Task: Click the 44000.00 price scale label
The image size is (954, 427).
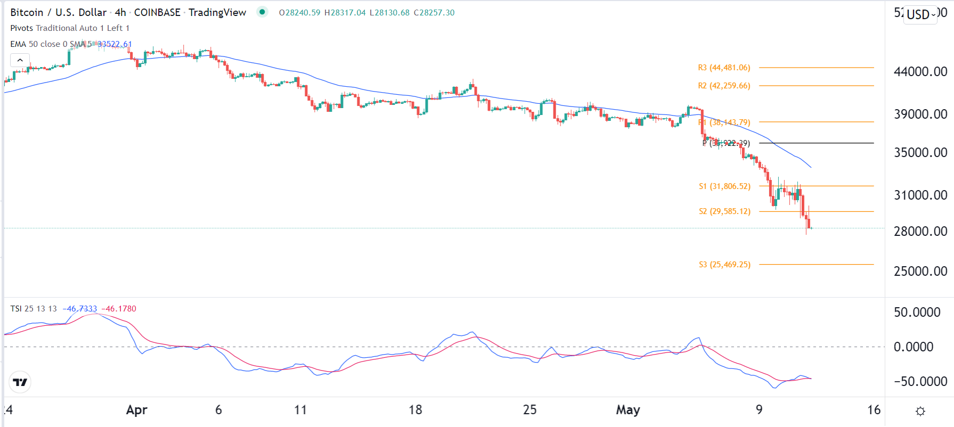Action: point(920,72)
